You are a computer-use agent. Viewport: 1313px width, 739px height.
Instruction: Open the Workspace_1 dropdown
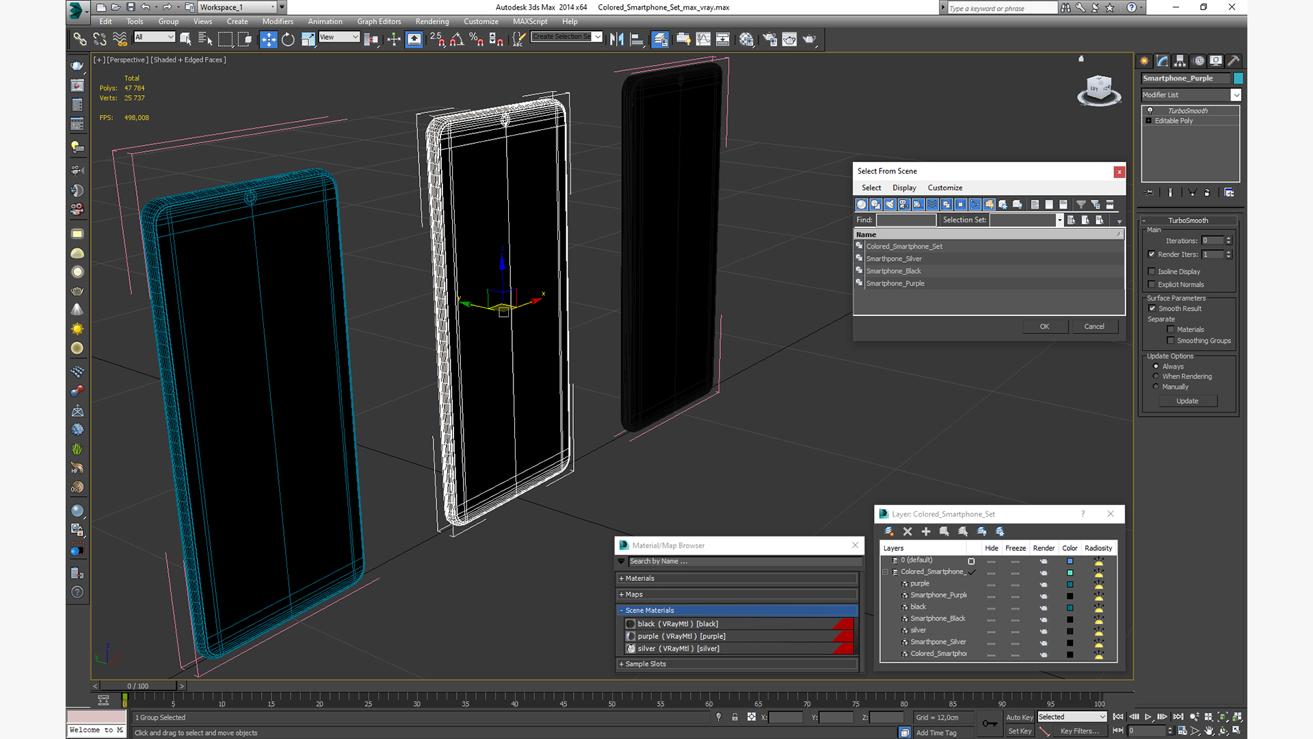238,7
